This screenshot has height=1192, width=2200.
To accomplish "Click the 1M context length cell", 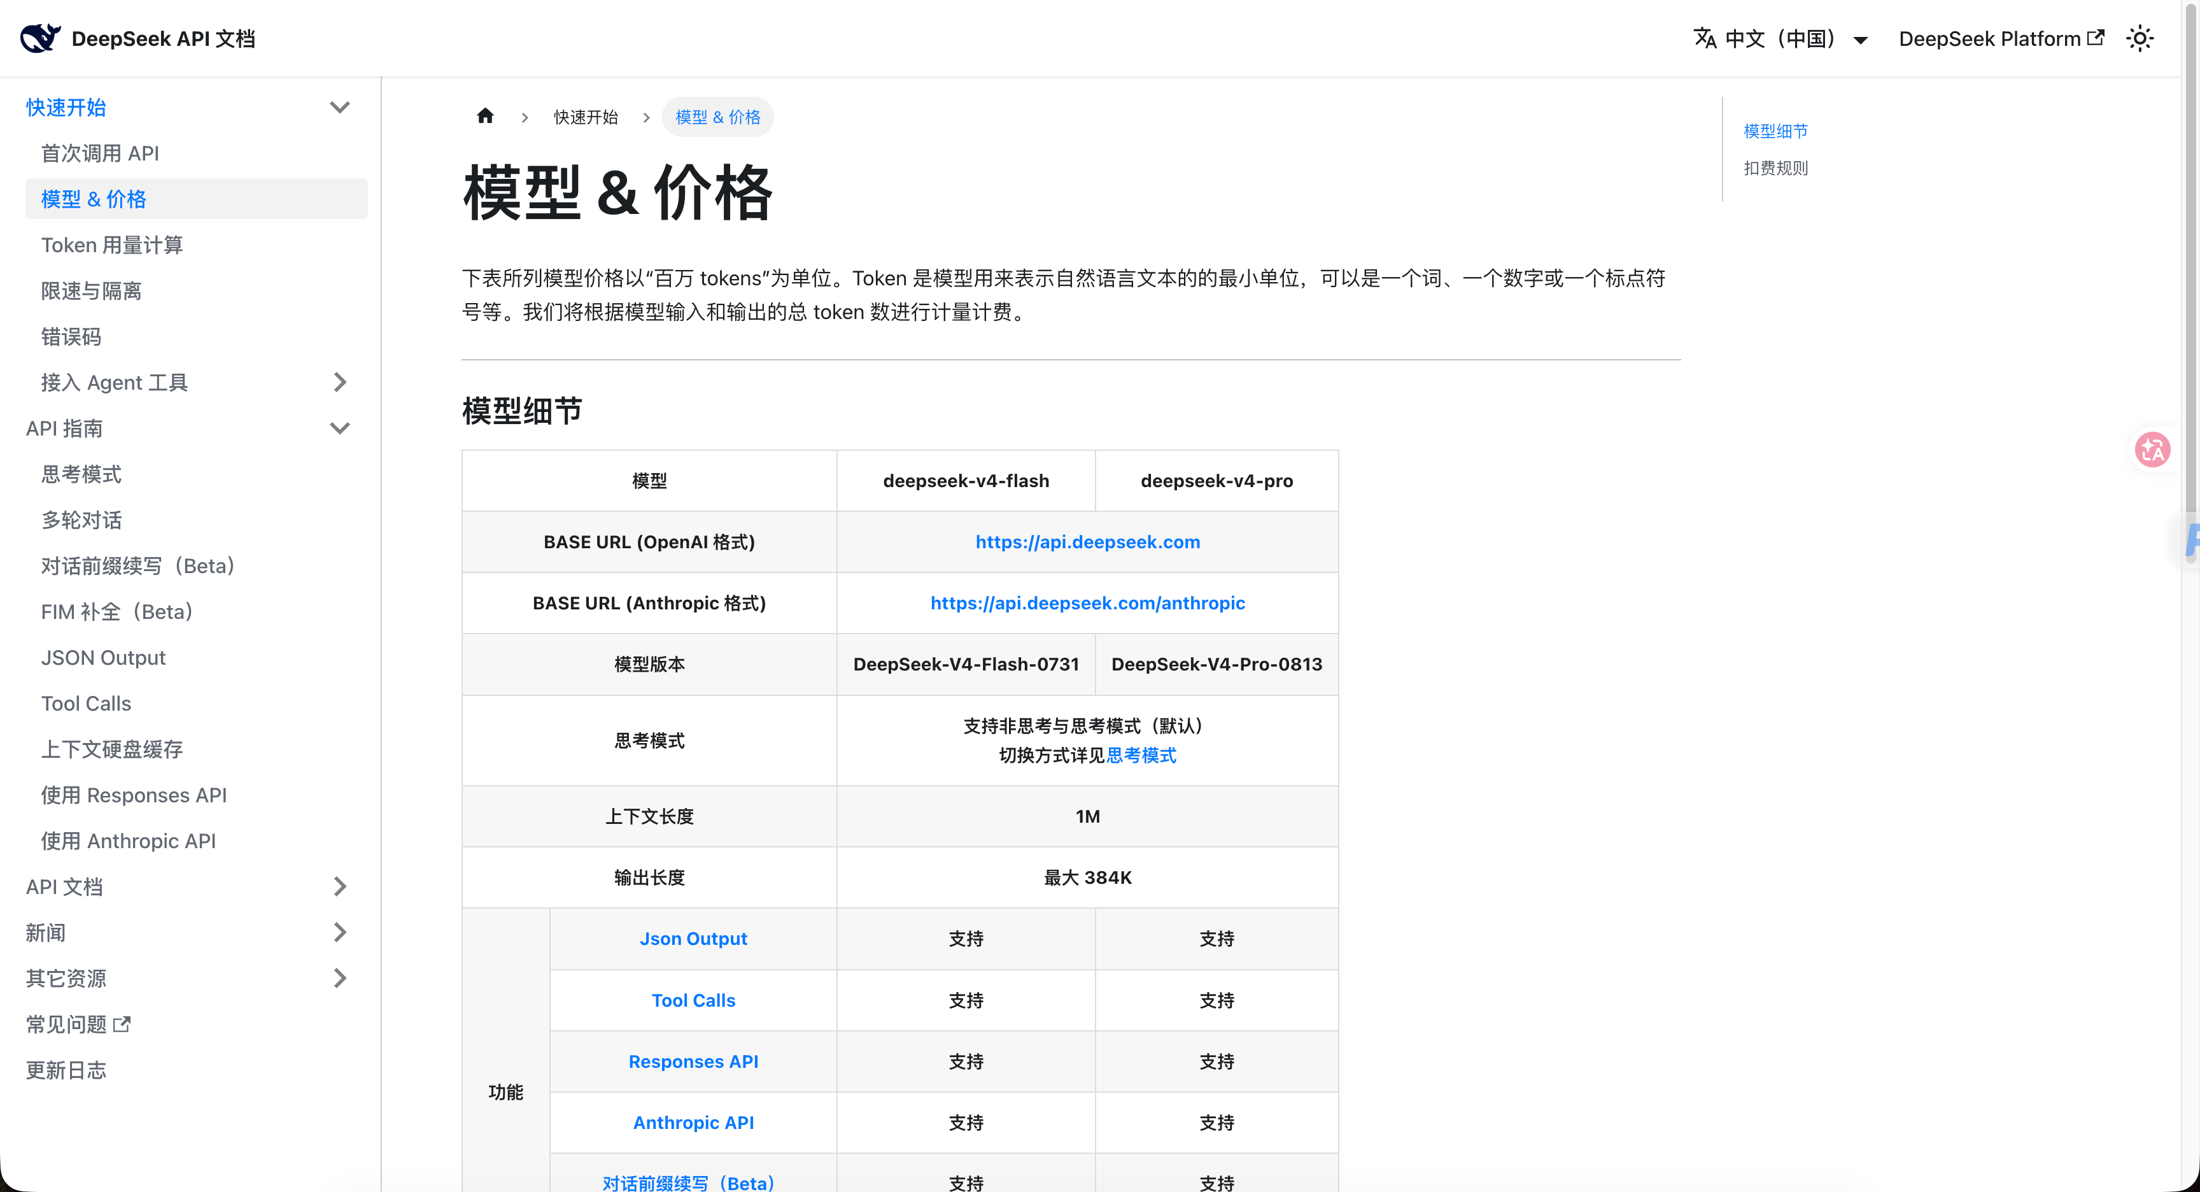I will click(1087, 816).
